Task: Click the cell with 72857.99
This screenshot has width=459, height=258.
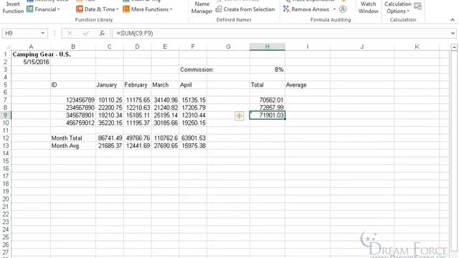Action: tap(267, 107)
